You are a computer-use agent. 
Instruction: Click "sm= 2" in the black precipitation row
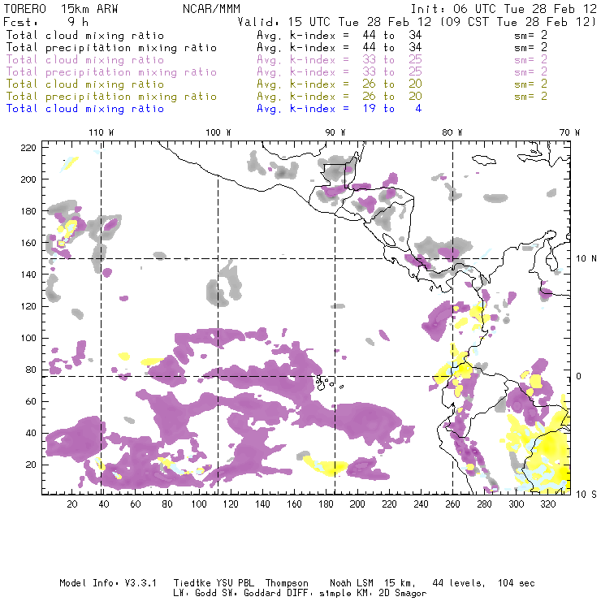click(531, 48)
